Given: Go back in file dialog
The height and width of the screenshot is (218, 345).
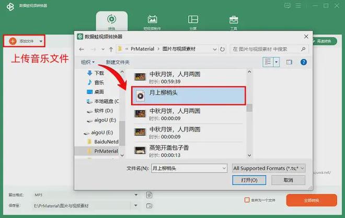Looking at the screenshot, I should click(x=82, y=49).
